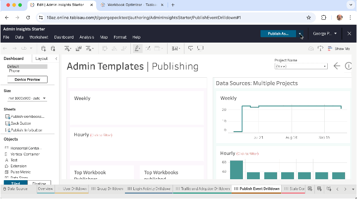Viewport: 357px width, 199px height.
Task: Click the Download toolbar icon
Action: (190, 49)
